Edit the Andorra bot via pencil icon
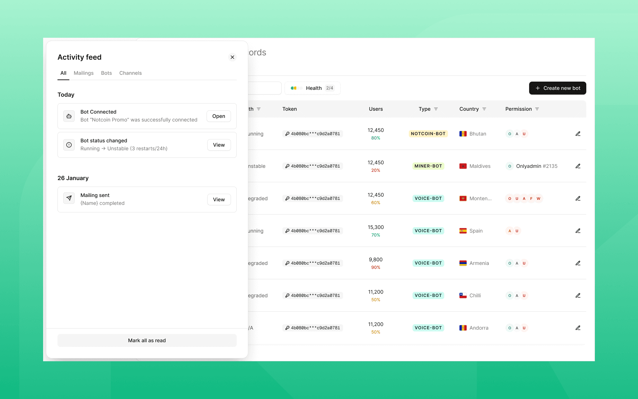 [578, 328]
